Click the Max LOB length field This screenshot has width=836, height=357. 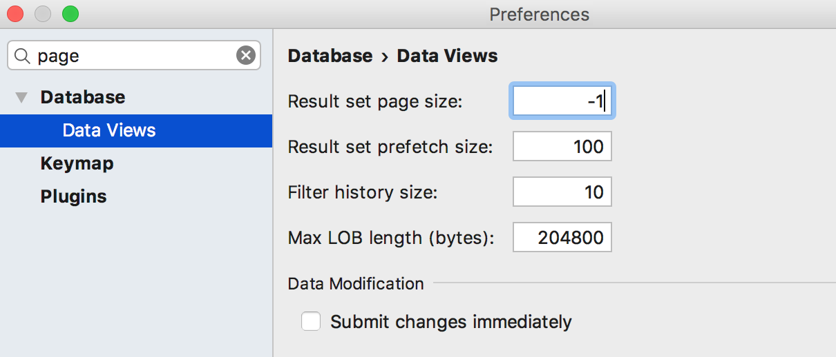pos(562,238)
